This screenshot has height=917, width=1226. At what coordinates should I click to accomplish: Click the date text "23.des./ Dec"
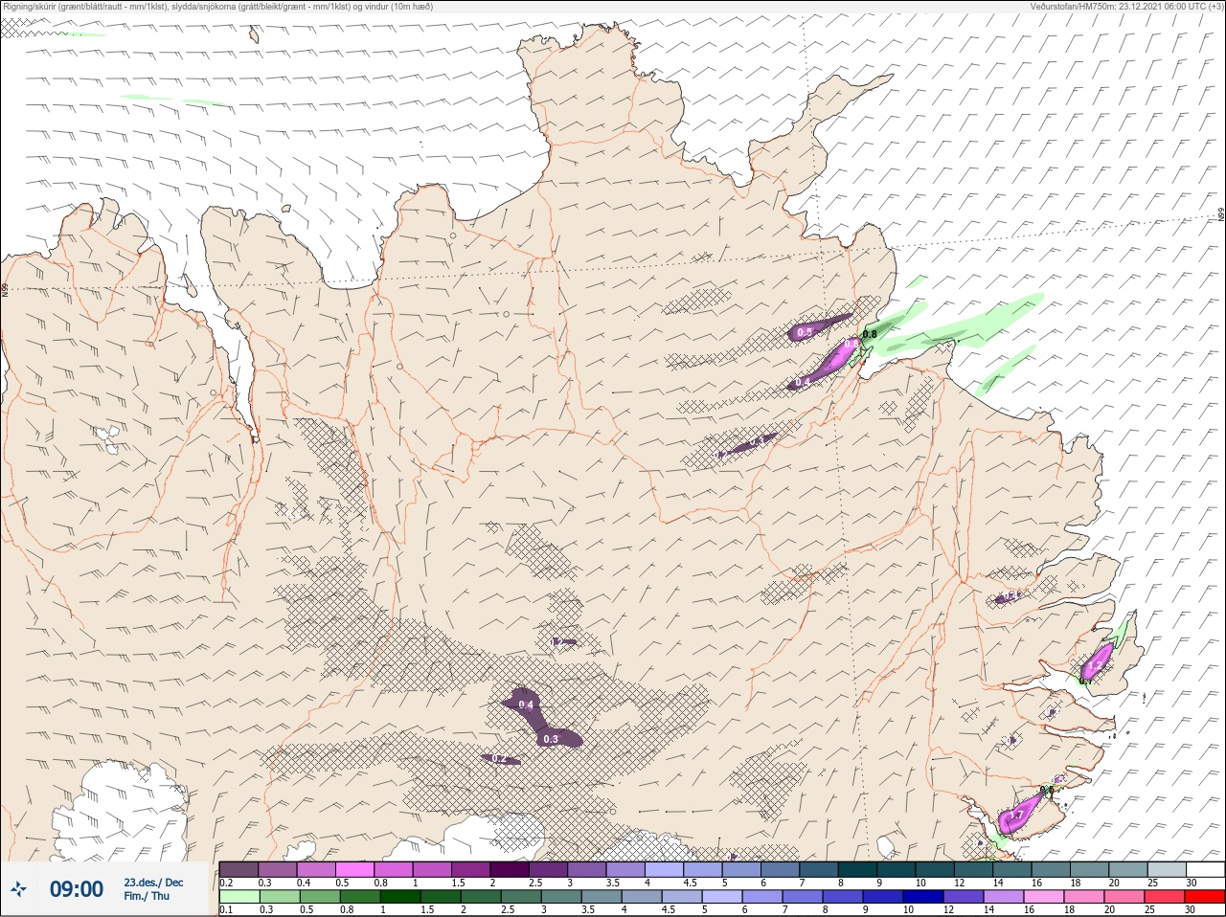click(153, 883)
